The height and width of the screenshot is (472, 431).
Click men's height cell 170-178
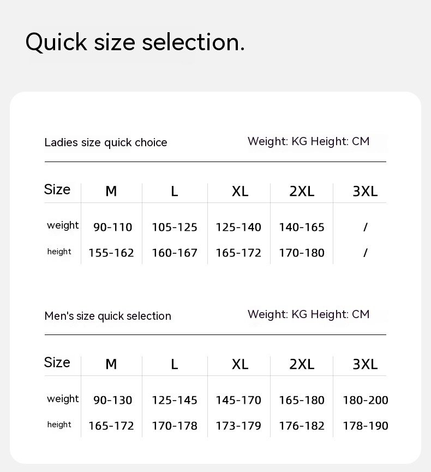[175, 426]
